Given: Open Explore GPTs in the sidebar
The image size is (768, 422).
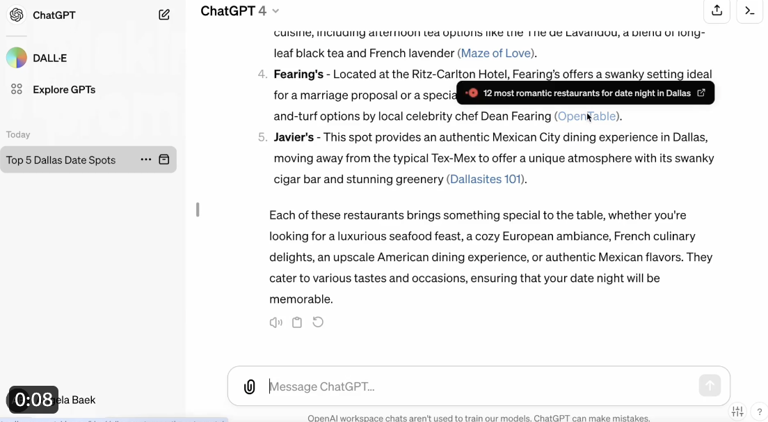Looking at the screenshot, I should (x=63, y=90).
